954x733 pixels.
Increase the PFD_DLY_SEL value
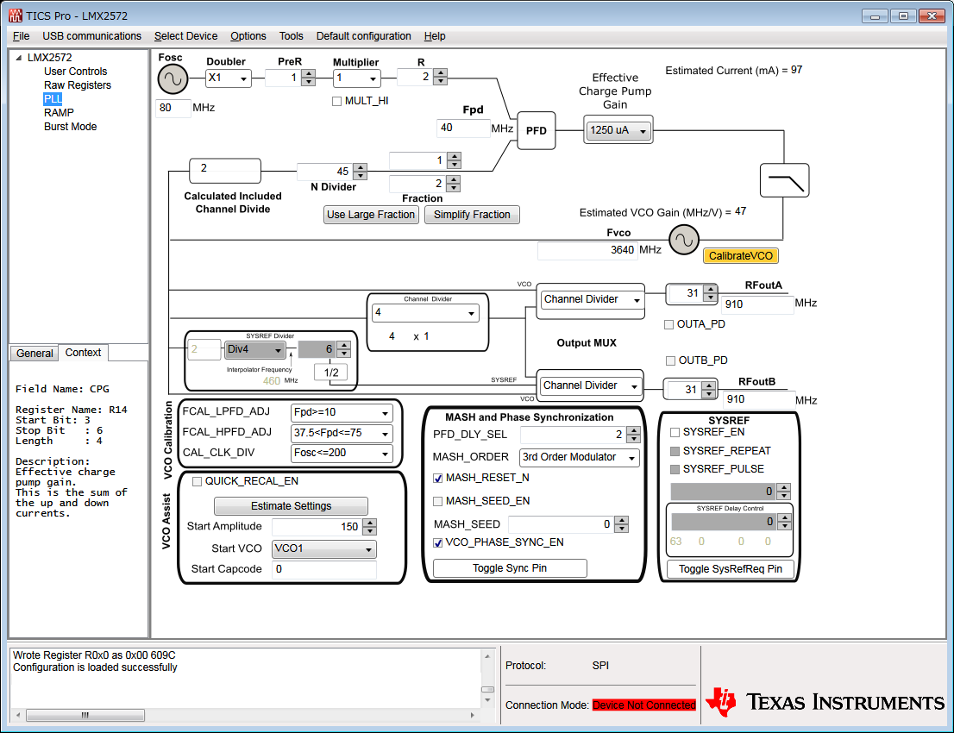tap(633, 430)
